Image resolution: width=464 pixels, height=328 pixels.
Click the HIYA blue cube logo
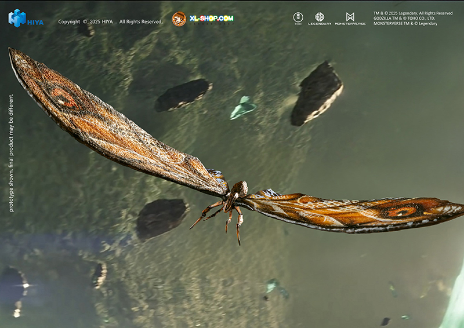[17, 18]
